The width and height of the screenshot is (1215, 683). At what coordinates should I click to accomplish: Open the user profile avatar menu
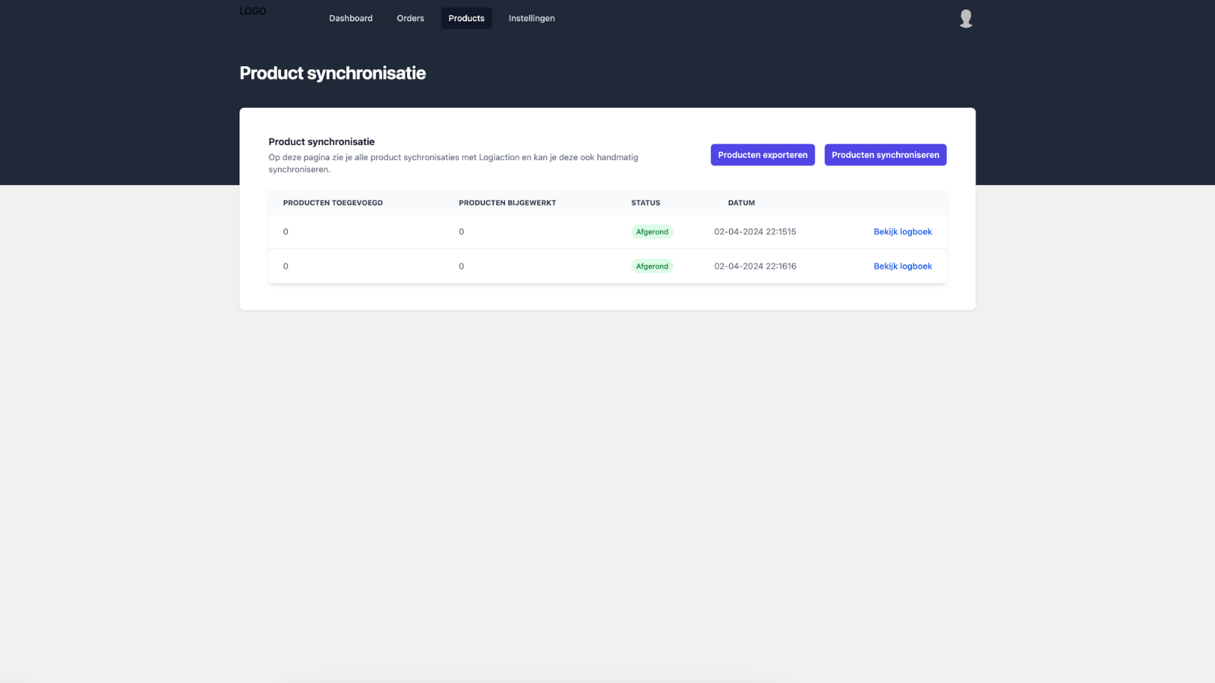[965, 18]
